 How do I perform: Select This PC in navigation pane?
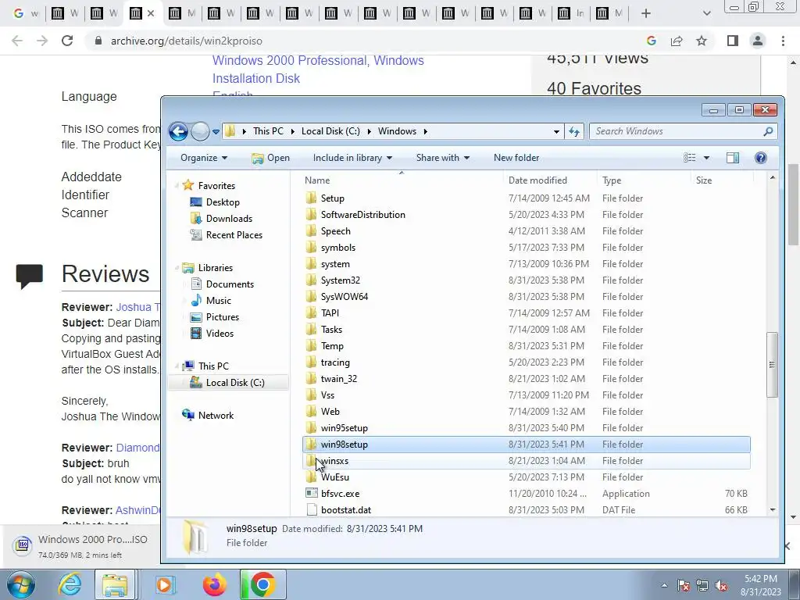click(x=212, y=366)
